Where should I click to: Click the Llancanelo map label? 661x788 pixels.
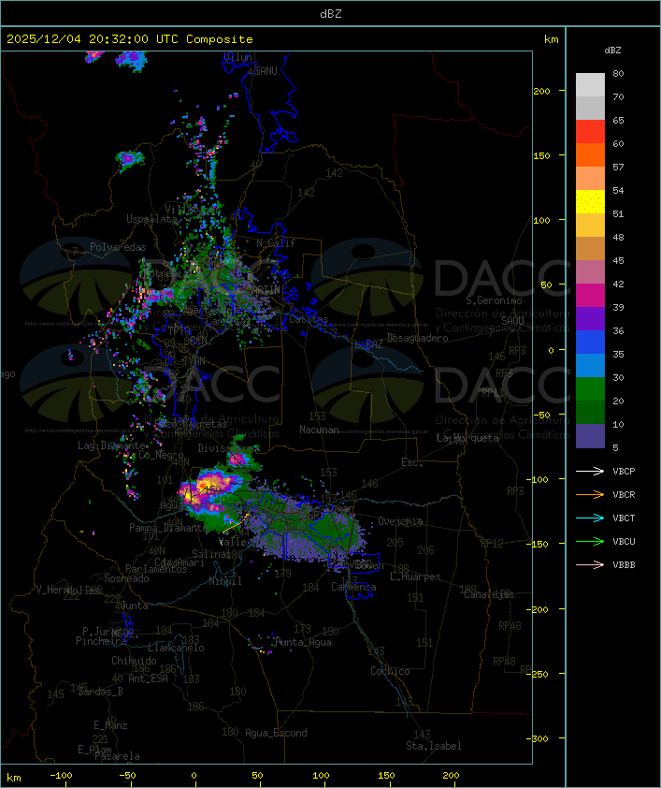(x=176, y=648)
